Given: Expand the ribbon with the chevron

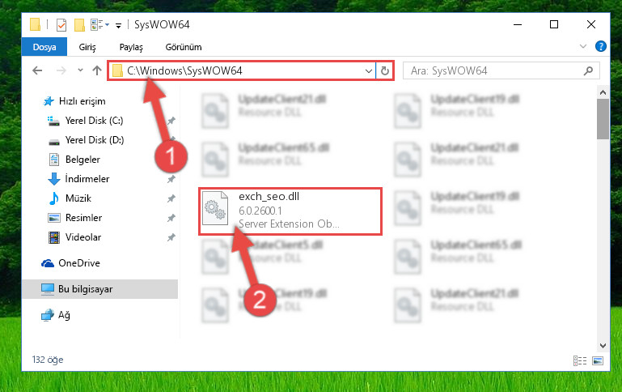Looking at the screenshot, I should 583,46.
